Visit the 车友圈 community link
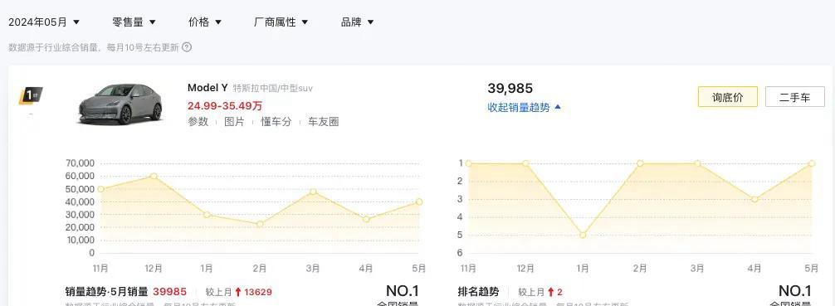This screenshot has height=306, width=835. tap(323, 121)
